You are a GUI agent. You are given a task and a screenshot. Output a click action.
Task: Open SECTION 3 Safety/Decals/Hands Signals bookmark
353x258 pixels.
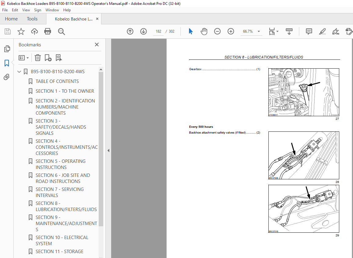point(61,127)
